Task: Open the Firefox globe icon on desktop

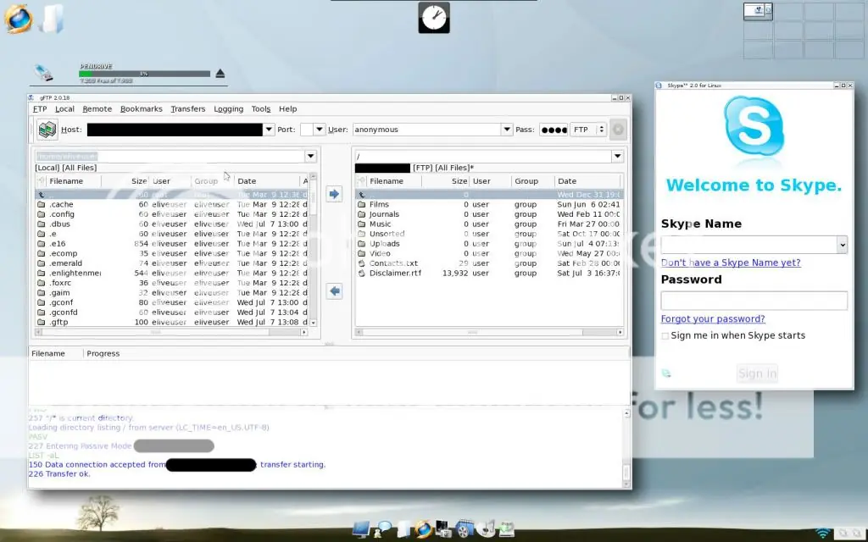Action: click(19, 19)
